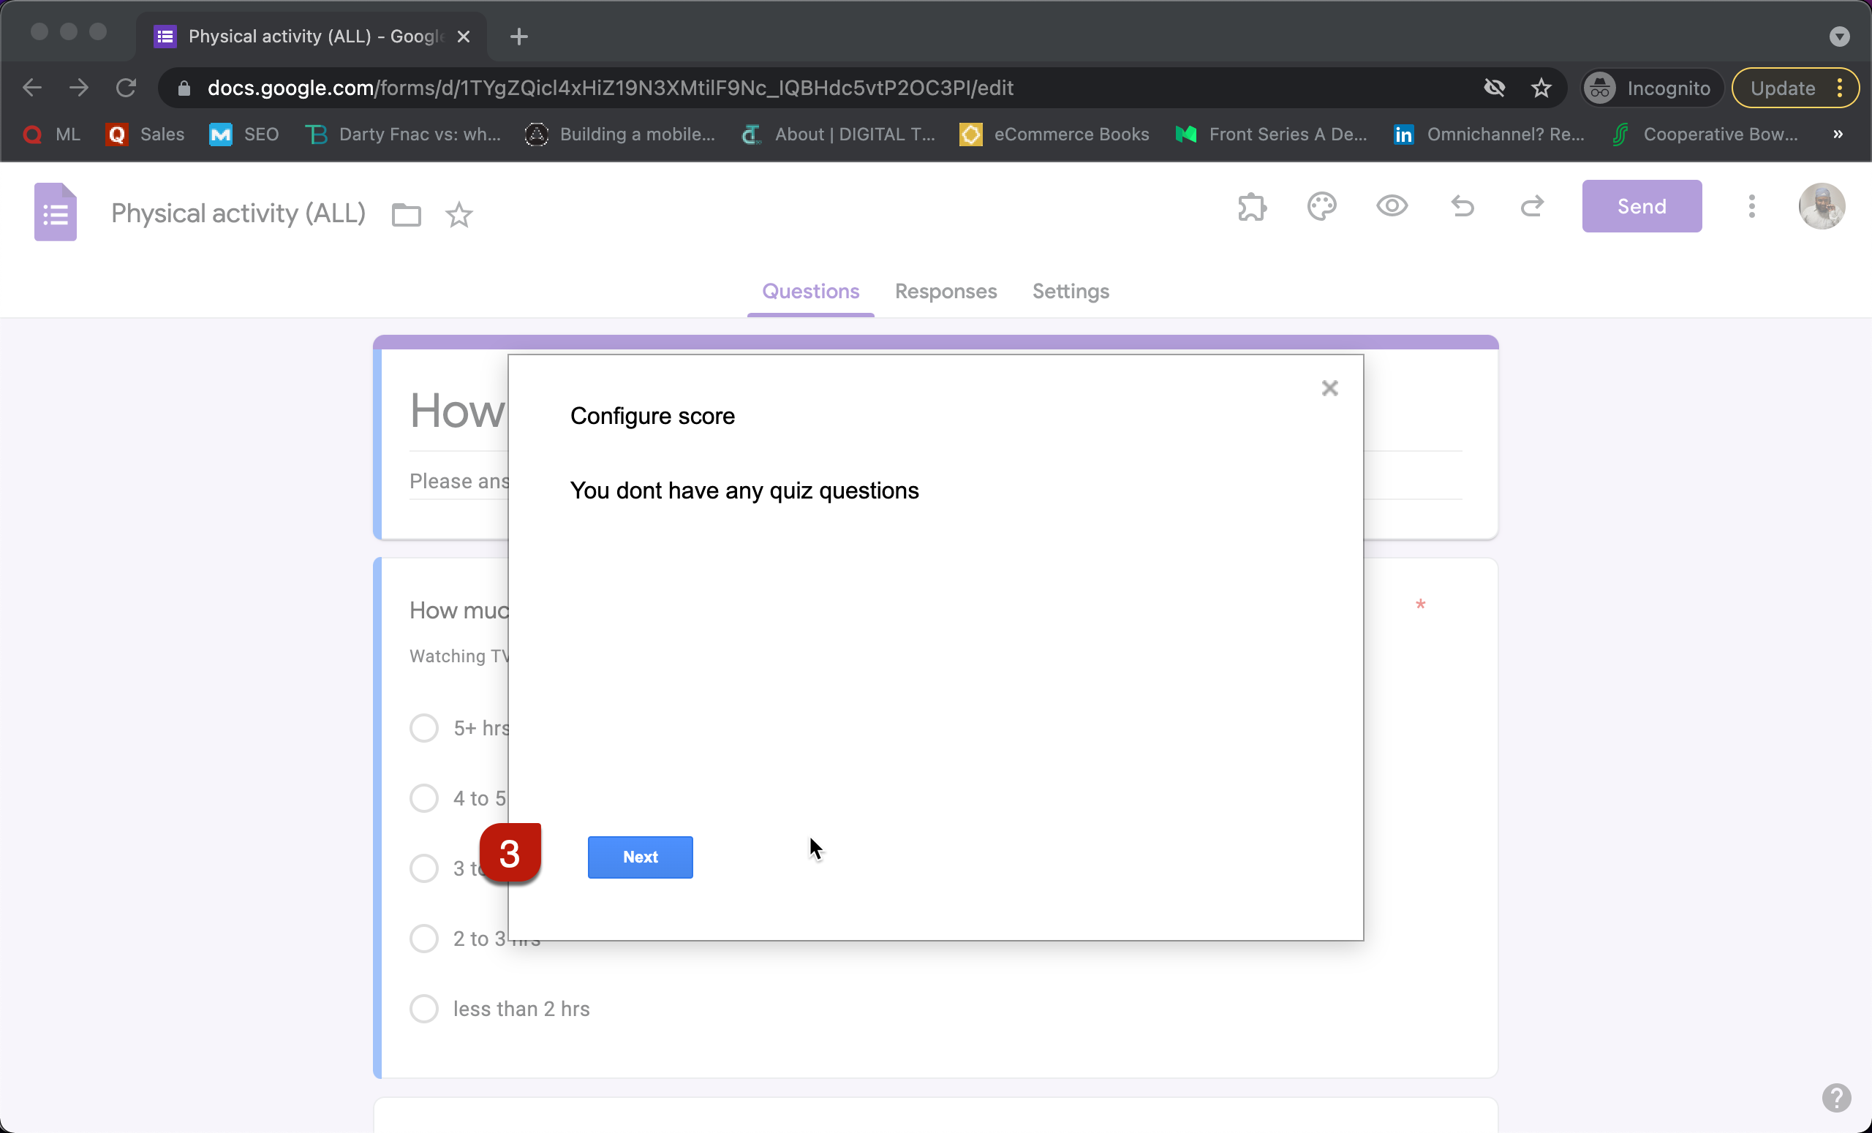This screenshot has width=1872, height=1133.
Task: Click the Undo arrow icon
Action: click(1462, 207)
